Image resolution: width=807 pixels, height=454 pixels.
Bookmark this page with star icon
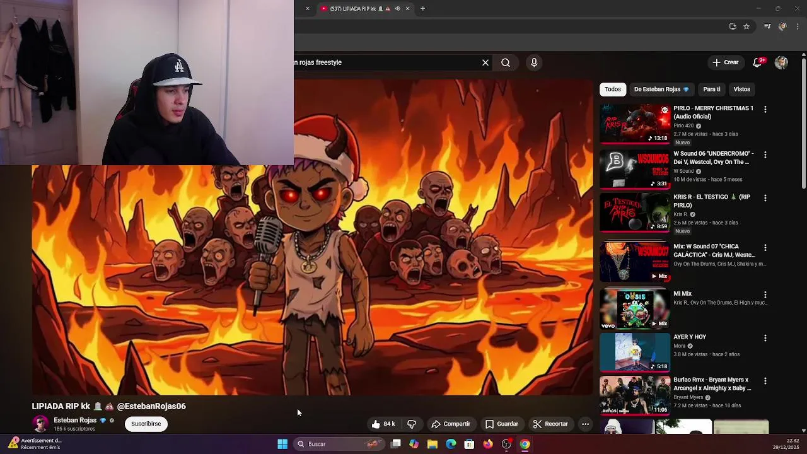[x=746, y=26]
